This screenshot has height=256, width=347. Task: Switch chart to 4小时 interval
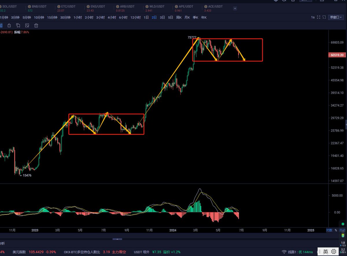pos(112,17)
